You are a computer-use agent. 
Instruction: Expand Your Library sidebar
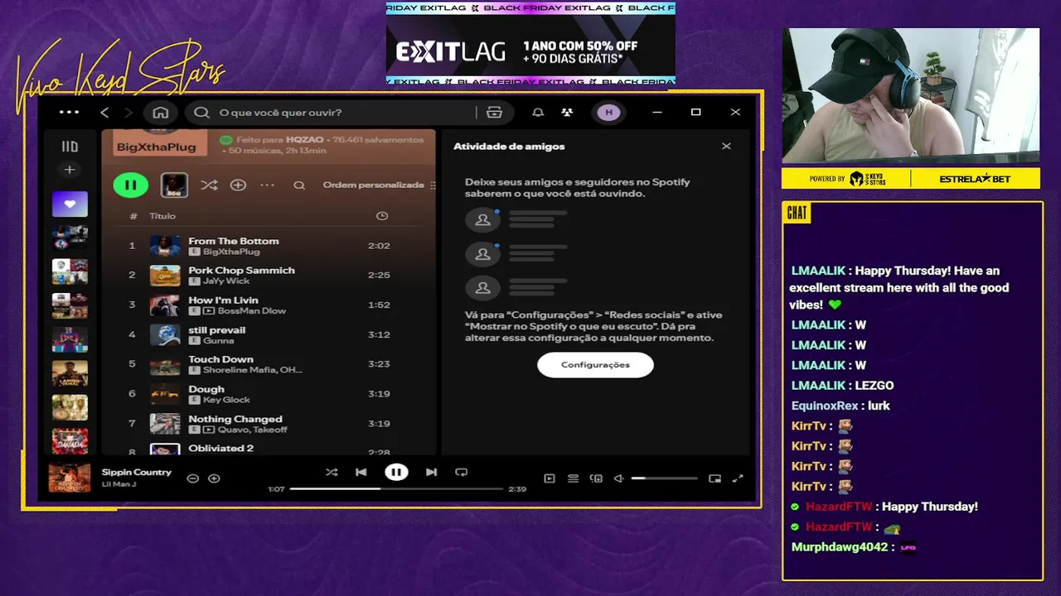70,147
